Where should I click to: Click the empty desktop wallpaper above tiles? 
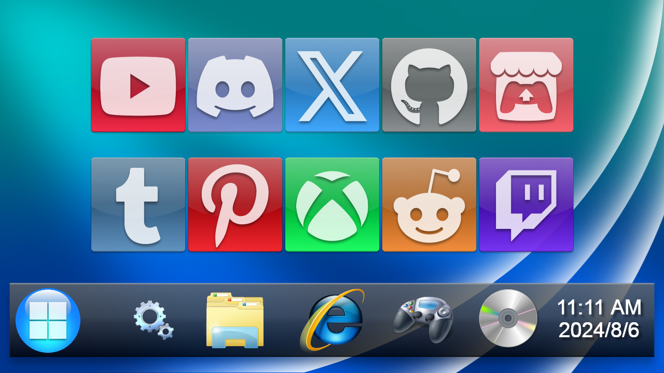pos(332,18)
